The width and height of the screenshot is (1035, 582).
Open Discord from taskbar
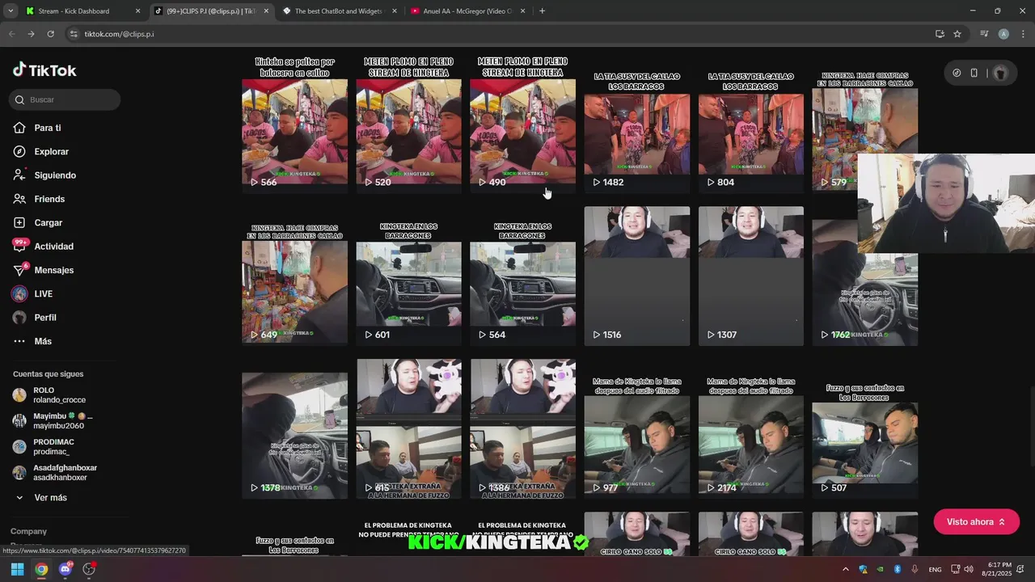pos(65,569)
